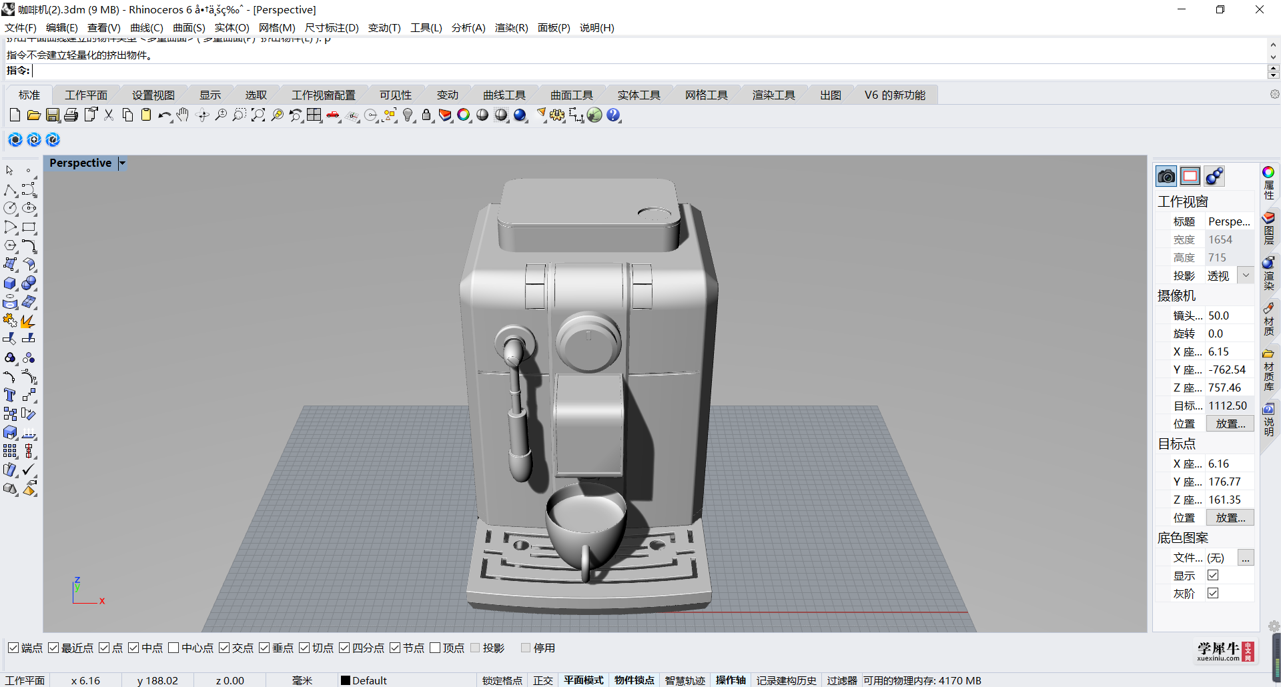Open the 渲染(R) menu

click(x=511, y=27)
